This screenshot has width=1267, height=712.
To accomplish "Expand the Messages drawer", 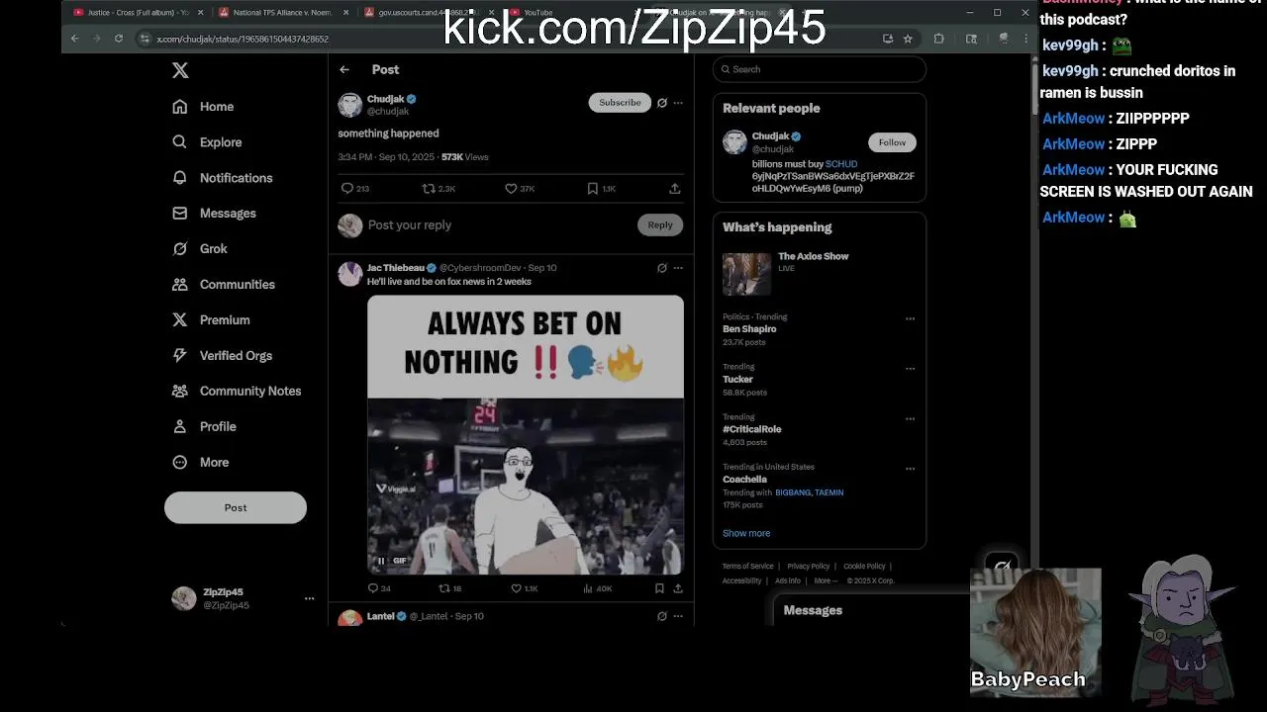I will [x=871, y=610].
